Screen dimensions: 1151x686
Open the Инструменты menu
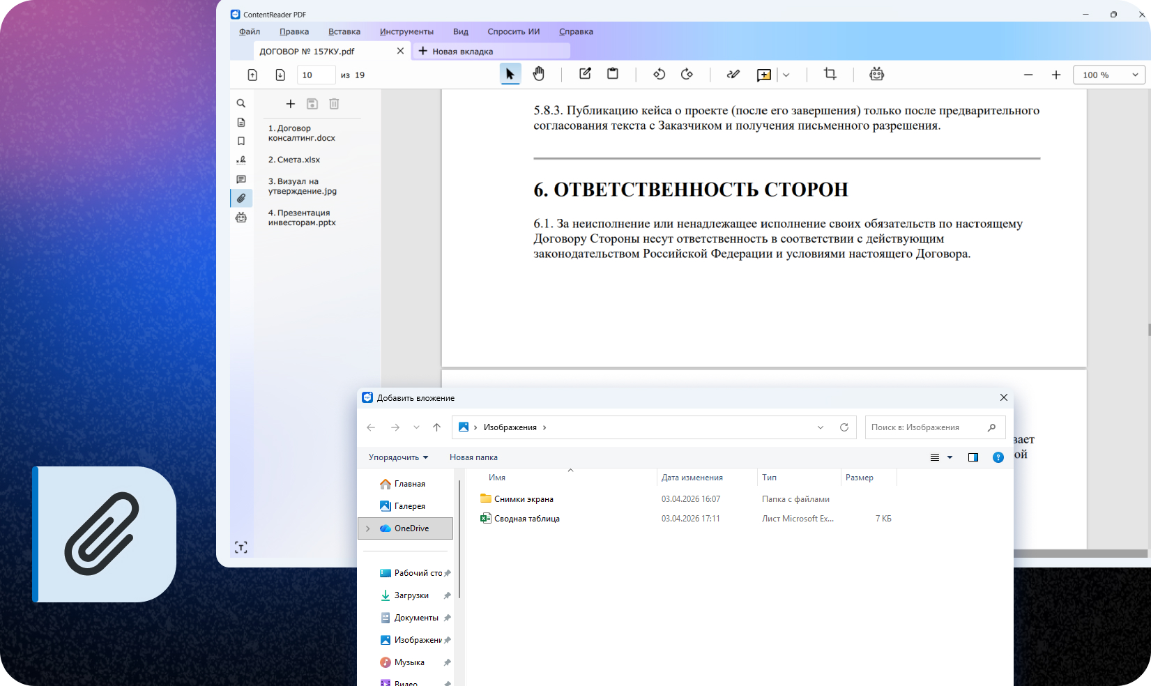click(406, 31)
